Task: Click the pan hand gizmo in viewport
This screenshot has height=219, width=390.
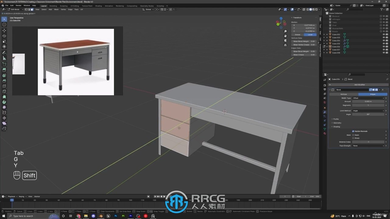Action: [x=285, y=36]
